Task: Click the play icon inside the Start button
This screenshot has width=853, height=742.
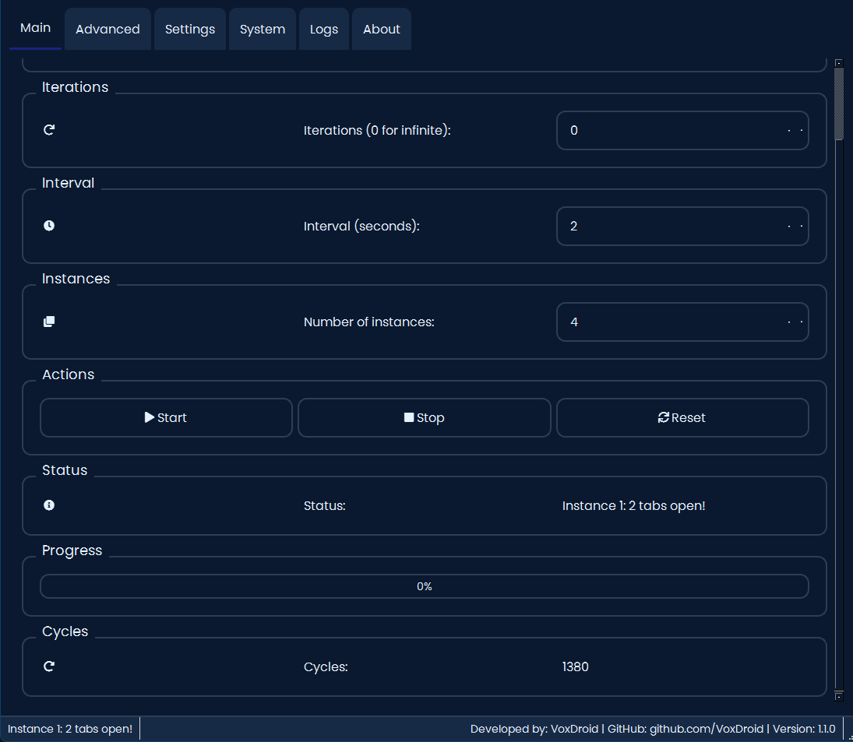Action: pos(149,417)
